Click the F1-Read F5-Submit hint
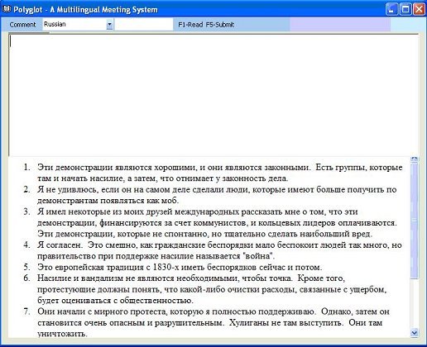427x347 pixels. (x=206, y=25)
